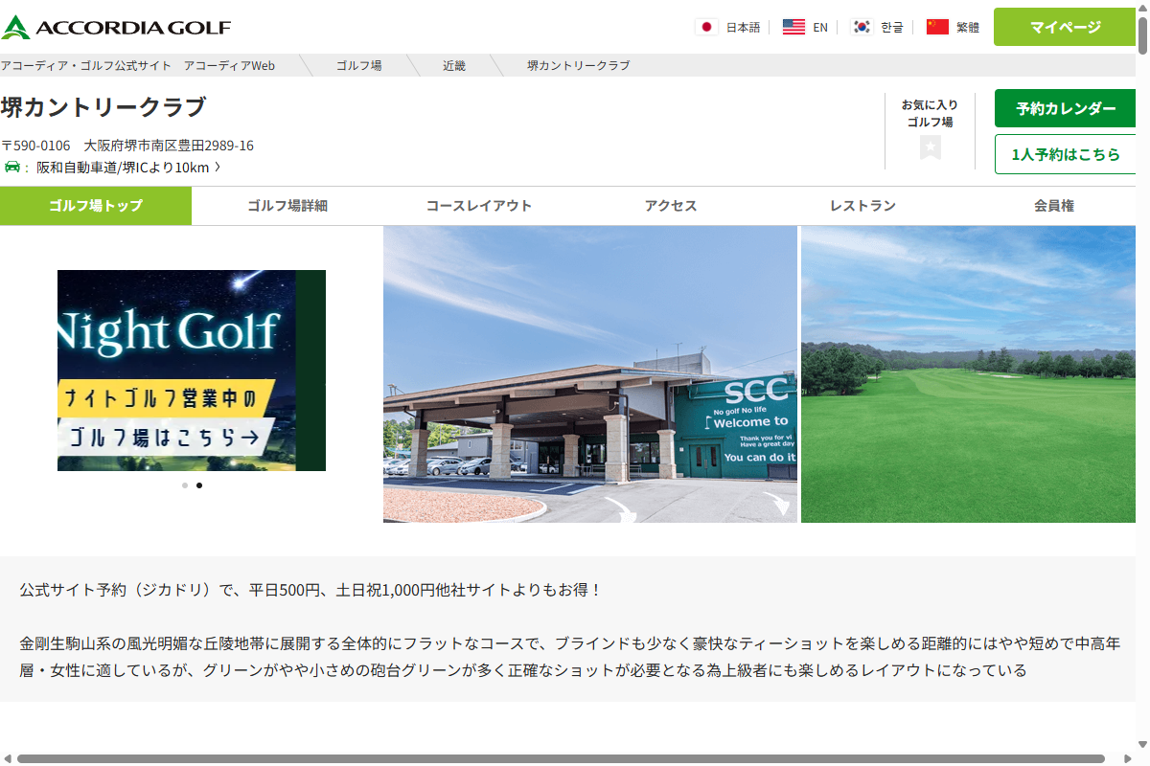The height and width of the screenshot is (766, 1150).
Task: Switch language to 繁體
Action: [968, 28]
